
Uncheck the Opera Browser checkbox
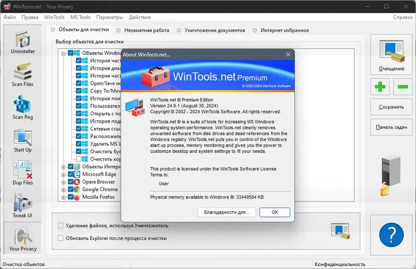click(71, 182)
